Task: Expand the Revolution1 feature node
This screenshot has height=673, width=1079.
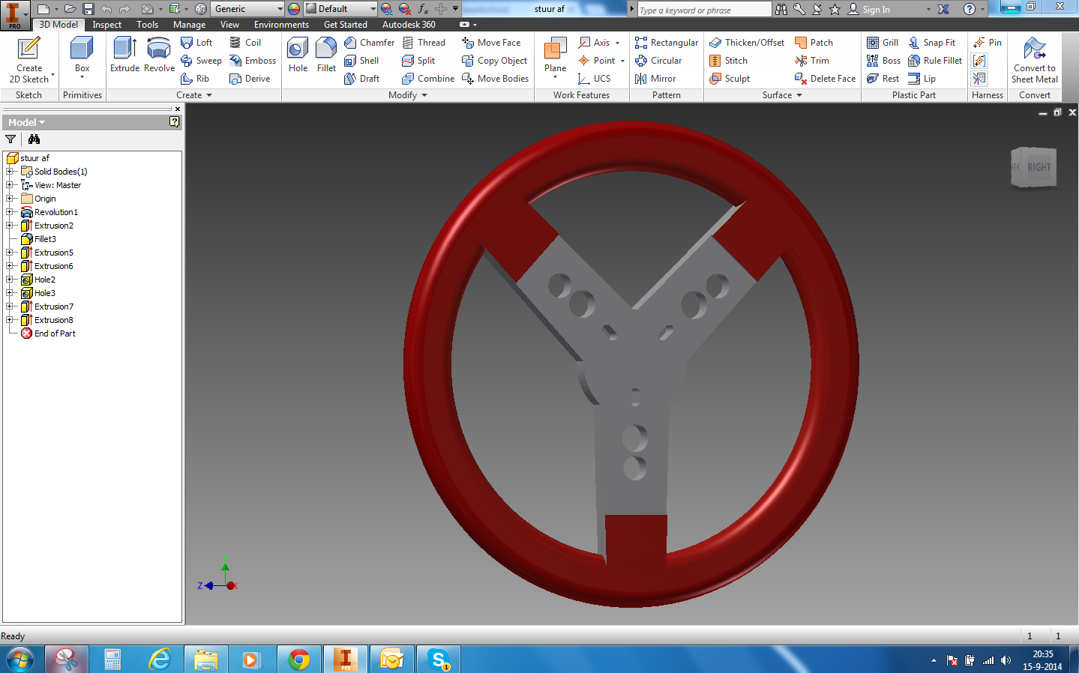Action: [x=10, y=212]
